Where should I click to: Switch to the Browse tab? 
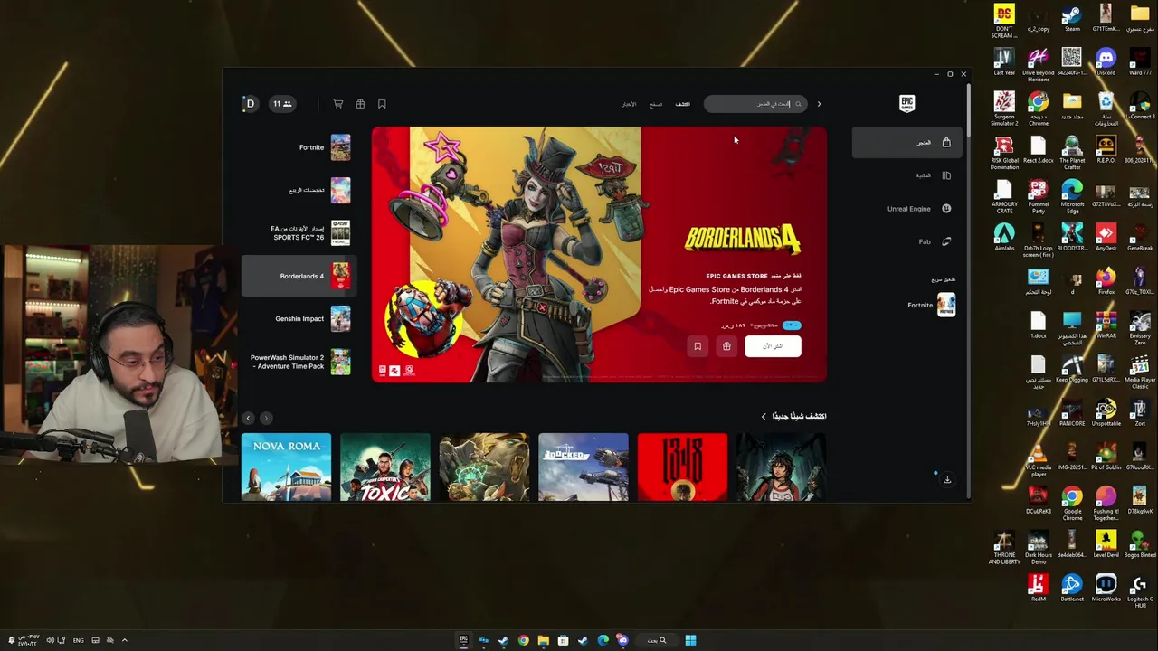click(x=656, y=104)
